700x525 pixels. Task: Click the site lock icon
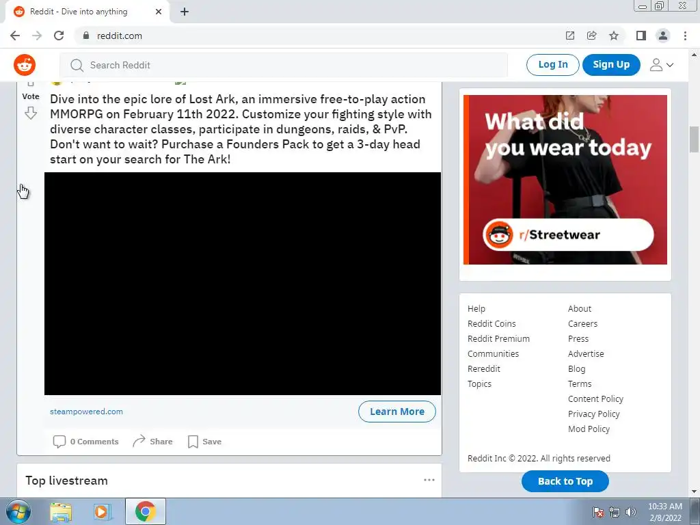86,36
